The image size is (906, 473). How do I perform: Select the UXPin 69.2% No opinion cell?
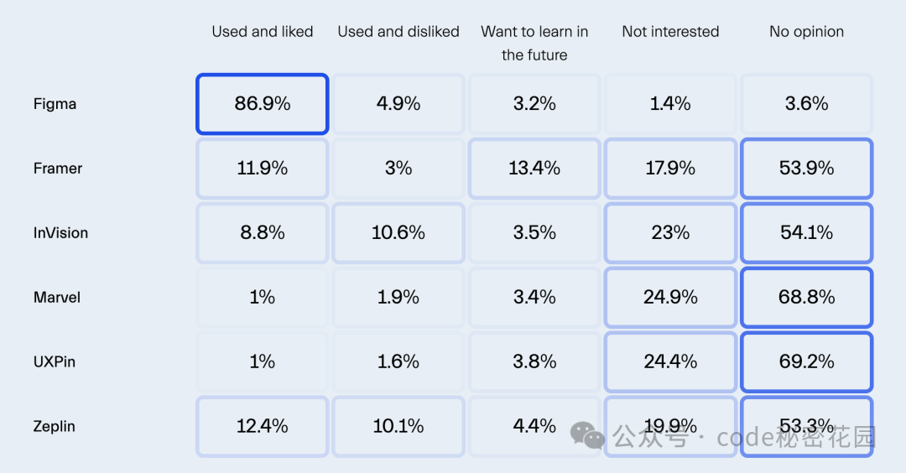[807, 362]
